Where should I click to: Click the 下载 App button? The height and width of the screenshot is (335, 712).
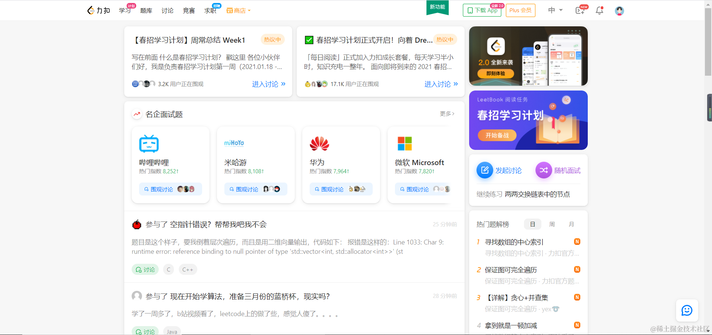click(x=482, y=10)
